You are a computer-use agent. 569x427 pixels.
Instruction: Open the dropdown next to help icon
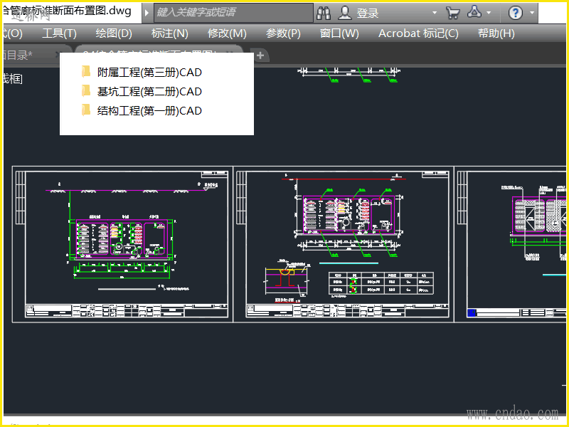pos(532,13)
